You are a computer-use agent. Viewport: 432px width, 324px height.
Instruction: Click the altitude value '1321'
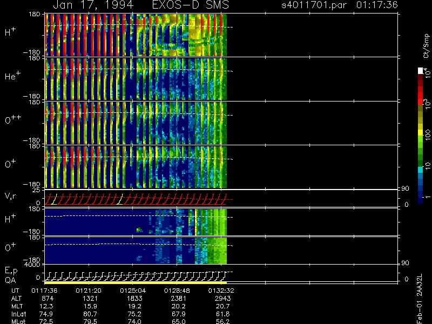point(90,299)
